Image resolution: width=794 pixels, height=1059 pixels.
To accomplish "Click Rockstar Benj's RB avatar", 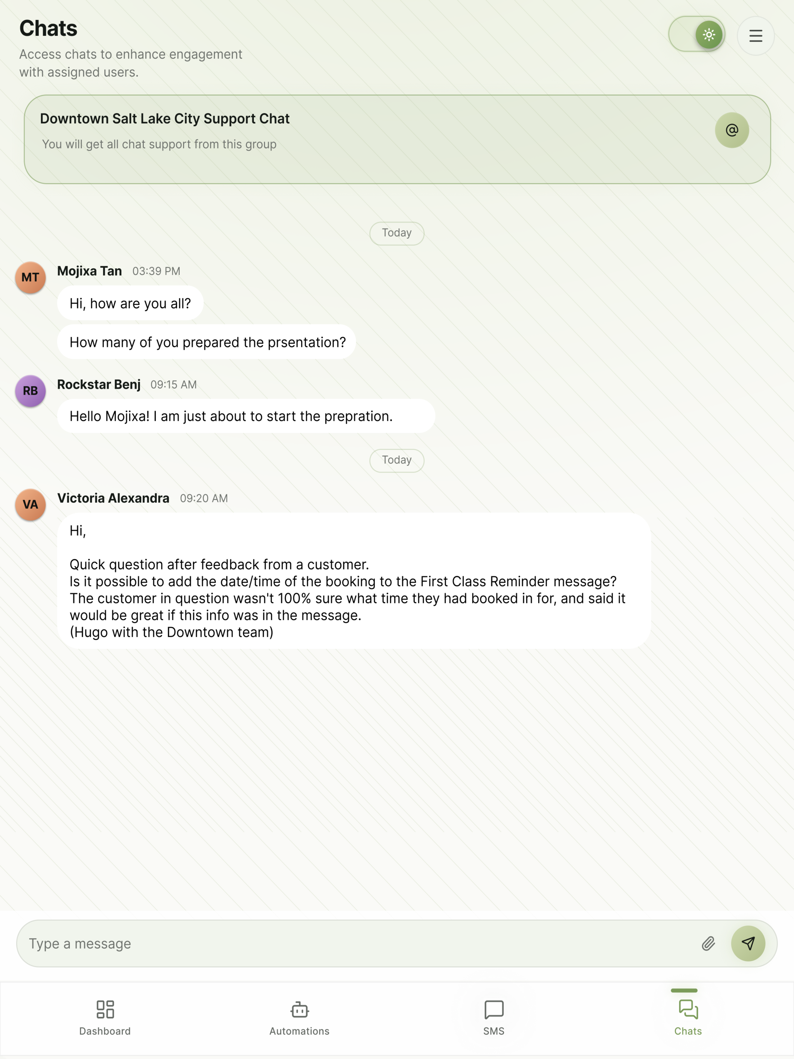I will 31,391.
